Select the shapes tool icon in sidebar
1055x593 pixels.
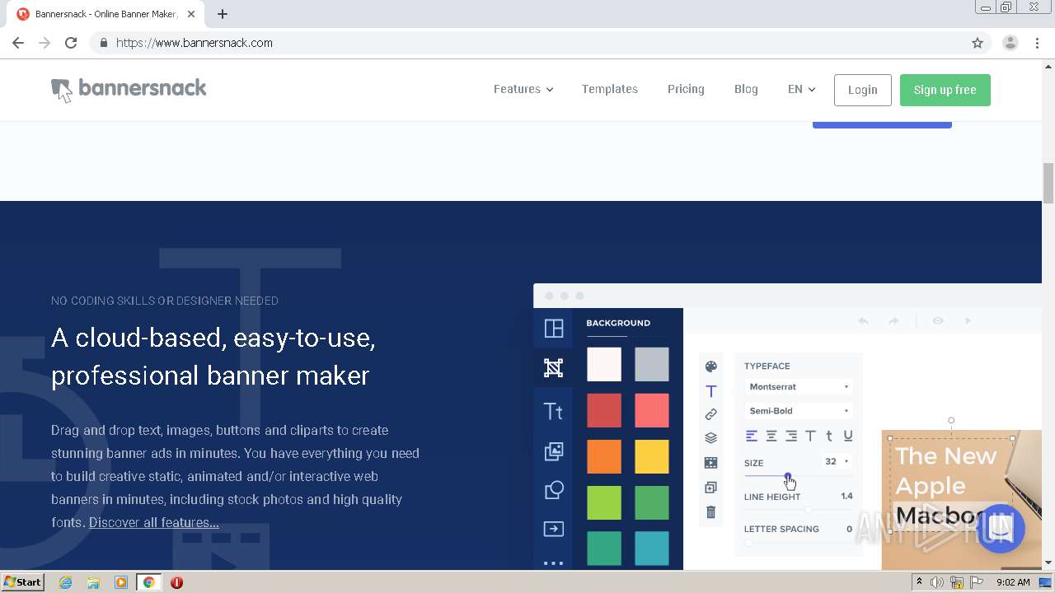tap(554, 490)
